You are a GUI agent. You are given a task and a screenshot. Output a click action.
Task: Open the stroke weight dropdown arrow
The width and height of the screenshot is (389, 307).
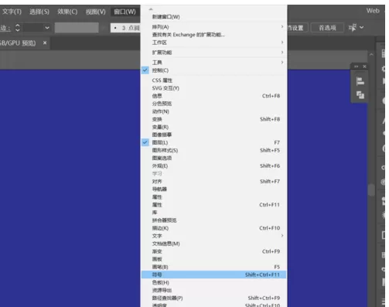47,28
